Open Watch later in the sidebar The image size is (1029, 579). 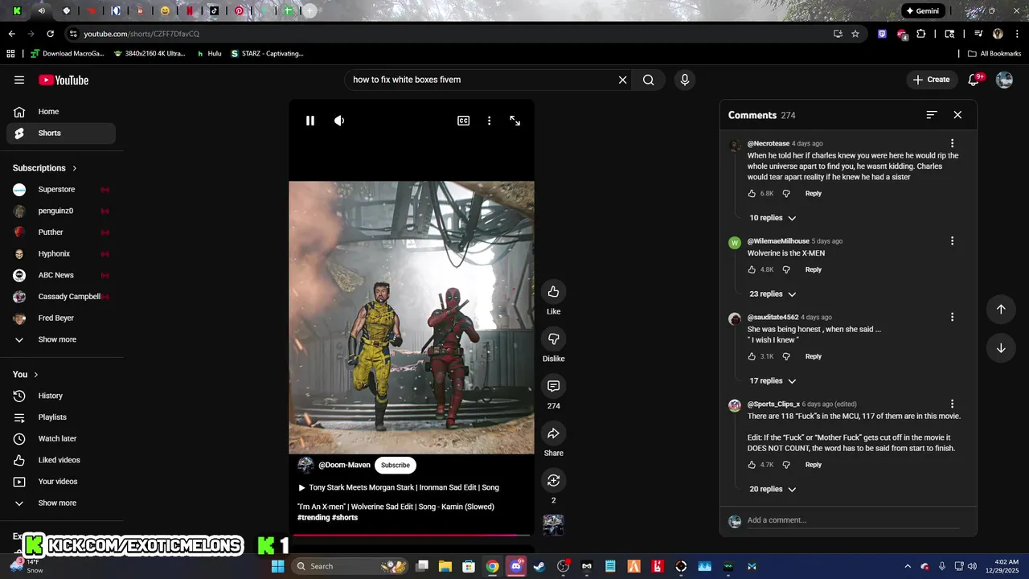(x=61, y=438)
